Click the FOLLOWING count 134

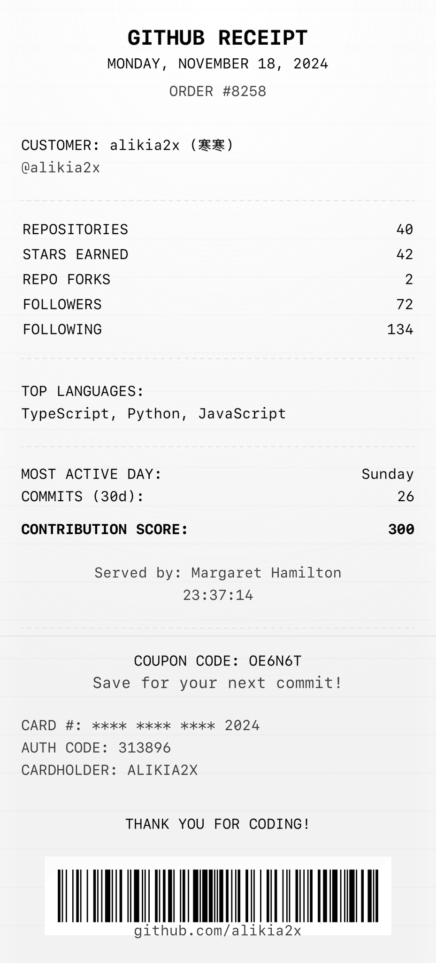tap(400, 330)
